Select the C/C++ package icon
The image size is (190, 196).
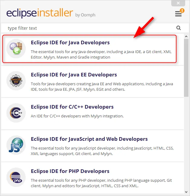[x=16, y=113]
